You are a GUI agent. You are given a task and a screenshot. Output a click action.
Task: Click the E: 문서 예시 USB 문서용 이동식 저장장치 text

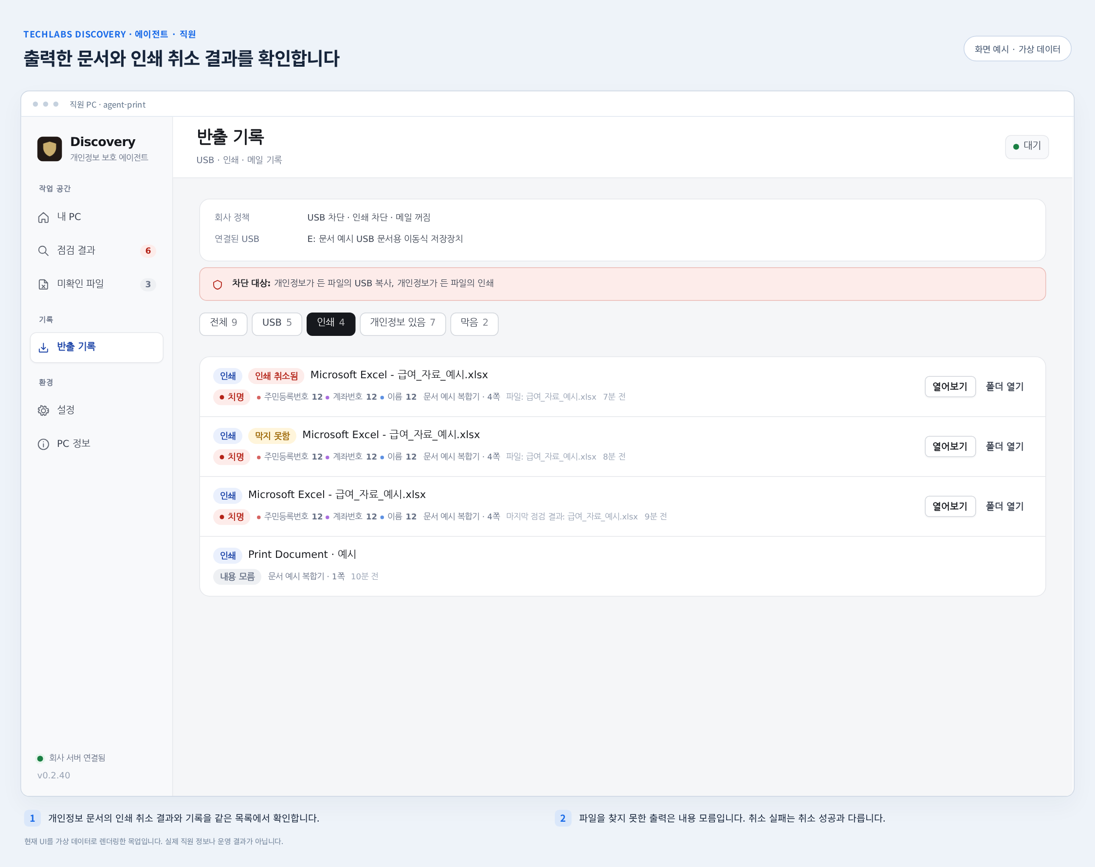[385, 239]
